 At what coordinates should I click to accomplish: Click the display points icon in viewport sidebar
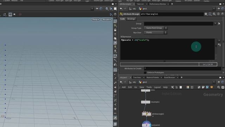[115, 70]
